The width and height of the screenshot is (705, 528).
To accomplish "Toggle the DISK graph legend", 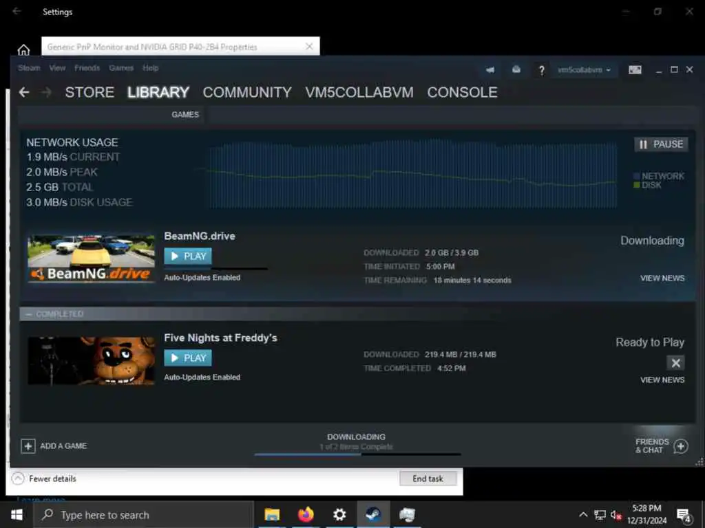I will [x=647, y=185].
